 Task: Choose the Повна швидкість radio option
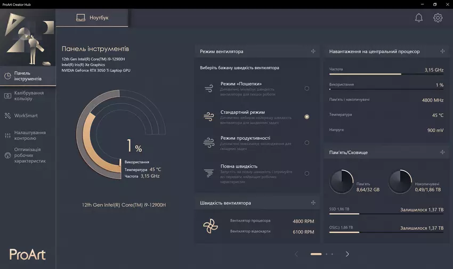[x=306, y=173]
